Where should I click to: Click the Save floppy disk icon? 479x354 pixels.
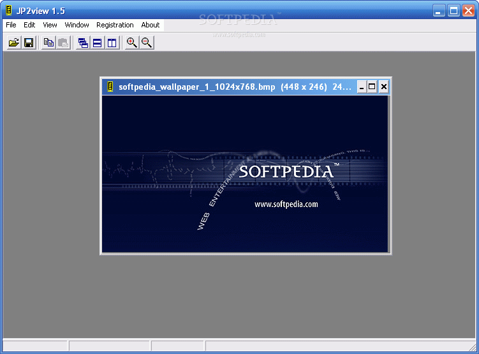29,43
